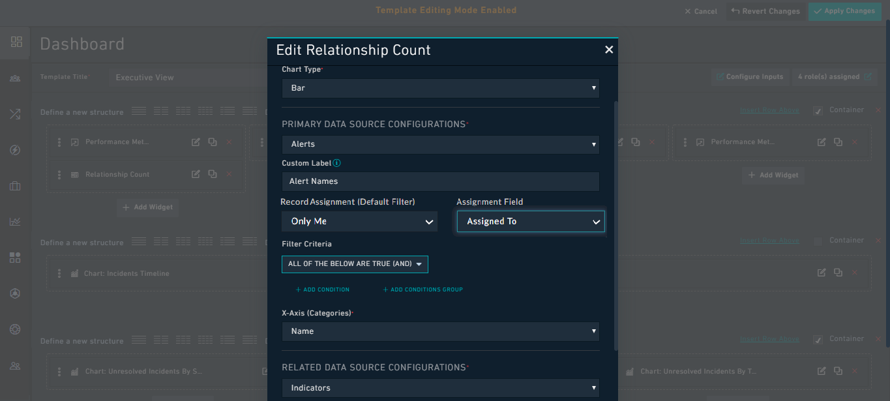Click the ADD CONDITION link
This screenshot has height=401, width=890.
click(x=322, y=289)
